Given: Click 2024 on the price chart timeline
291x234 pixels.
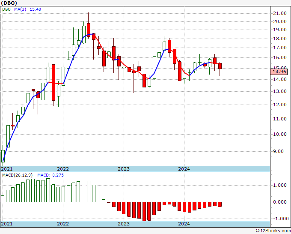Looking at the screenshot, I should [x=184, y=169].
